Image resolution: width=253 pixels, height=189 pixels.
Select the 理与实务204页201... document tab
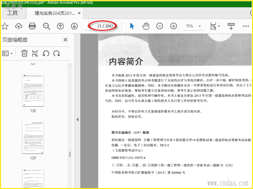point(55,13)
